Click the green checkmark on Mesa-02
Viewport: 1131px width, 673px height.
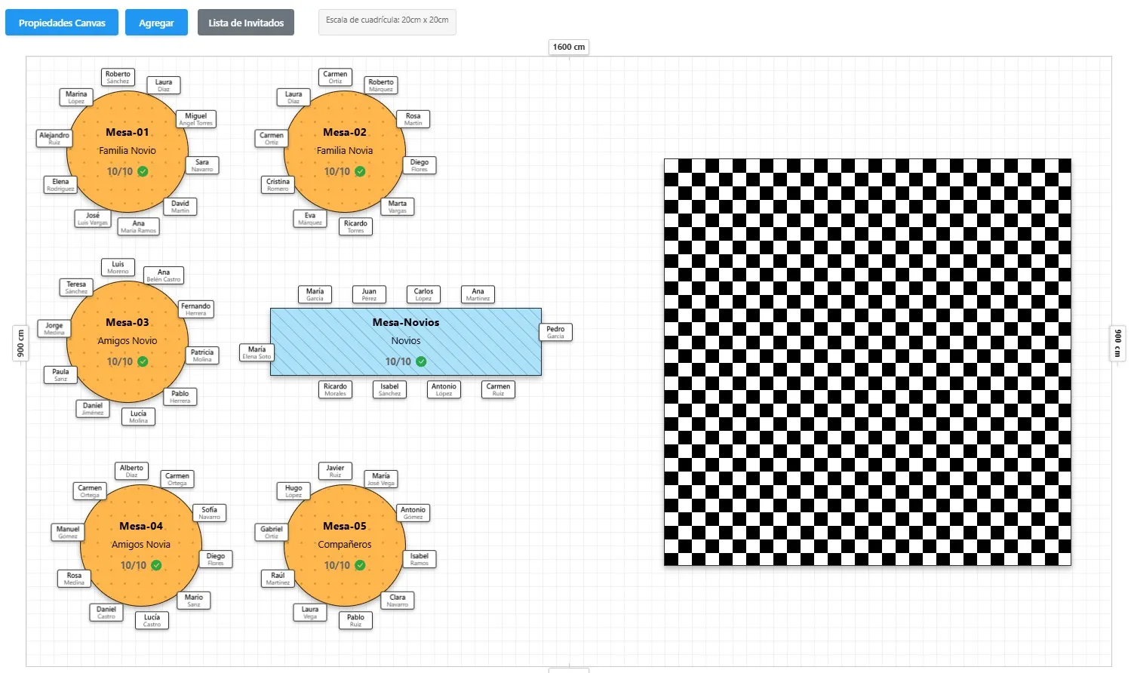pyautogui.click(x=360, y=171)
